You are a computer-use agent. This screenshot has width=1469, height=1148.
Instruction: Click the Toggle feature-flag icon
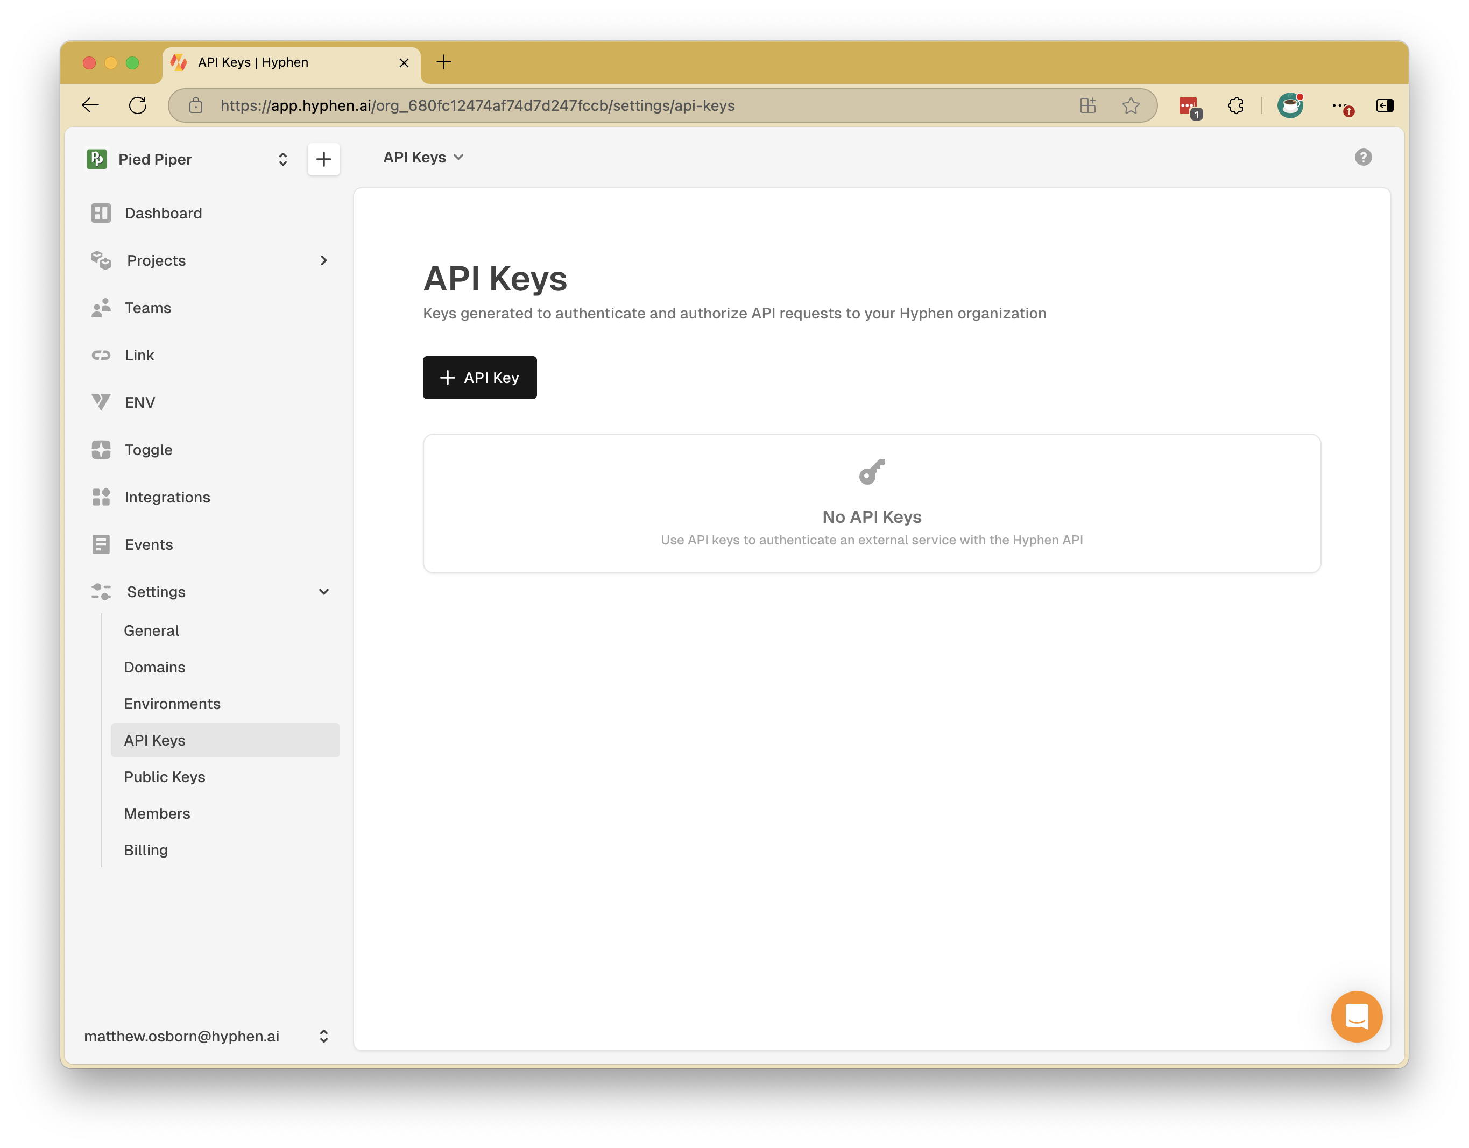coord(101,450)
